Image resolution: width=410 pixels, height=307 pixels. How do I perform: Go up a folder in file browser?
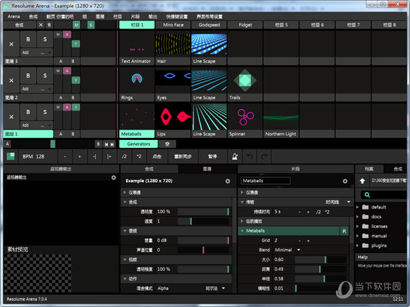point(361,181)
